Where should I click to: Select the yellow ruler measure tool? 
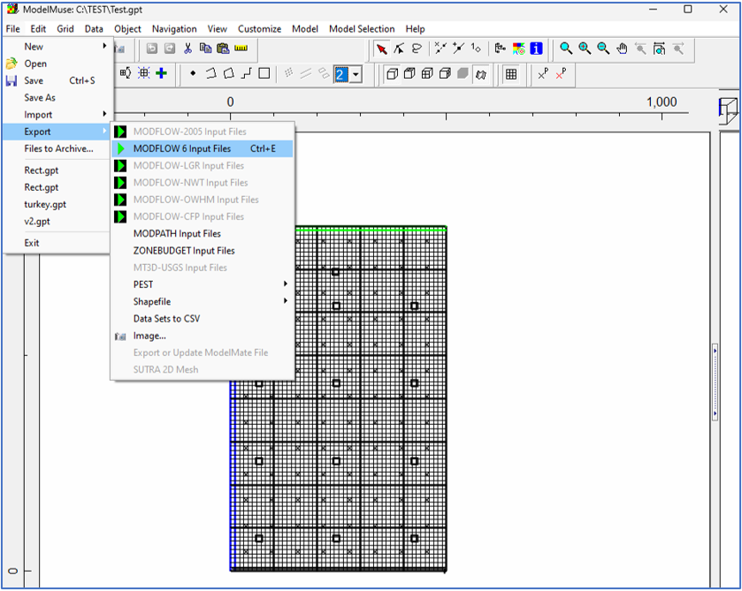click(241, 49)
